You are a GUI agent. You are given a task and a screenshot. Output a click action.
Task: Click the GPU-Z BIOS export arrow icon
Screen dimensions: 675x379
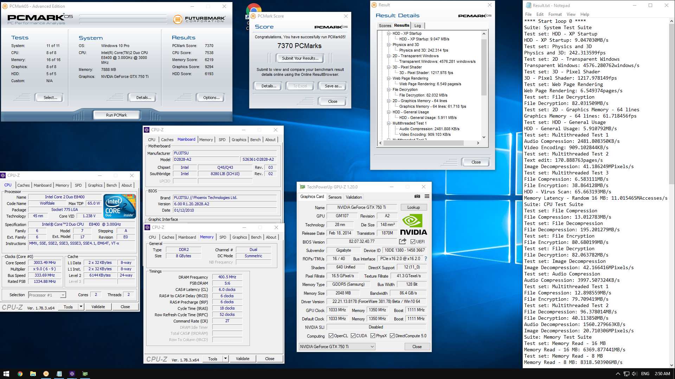coord(403,241)
